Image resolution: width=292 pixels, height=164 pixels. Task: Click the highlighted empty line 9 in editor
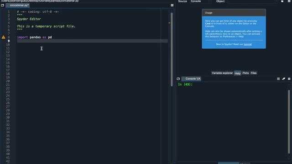92,41
